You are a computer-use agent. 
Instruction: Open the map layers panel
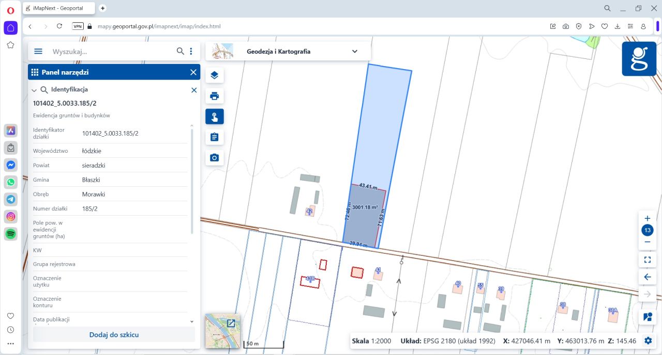click(215, 75)
